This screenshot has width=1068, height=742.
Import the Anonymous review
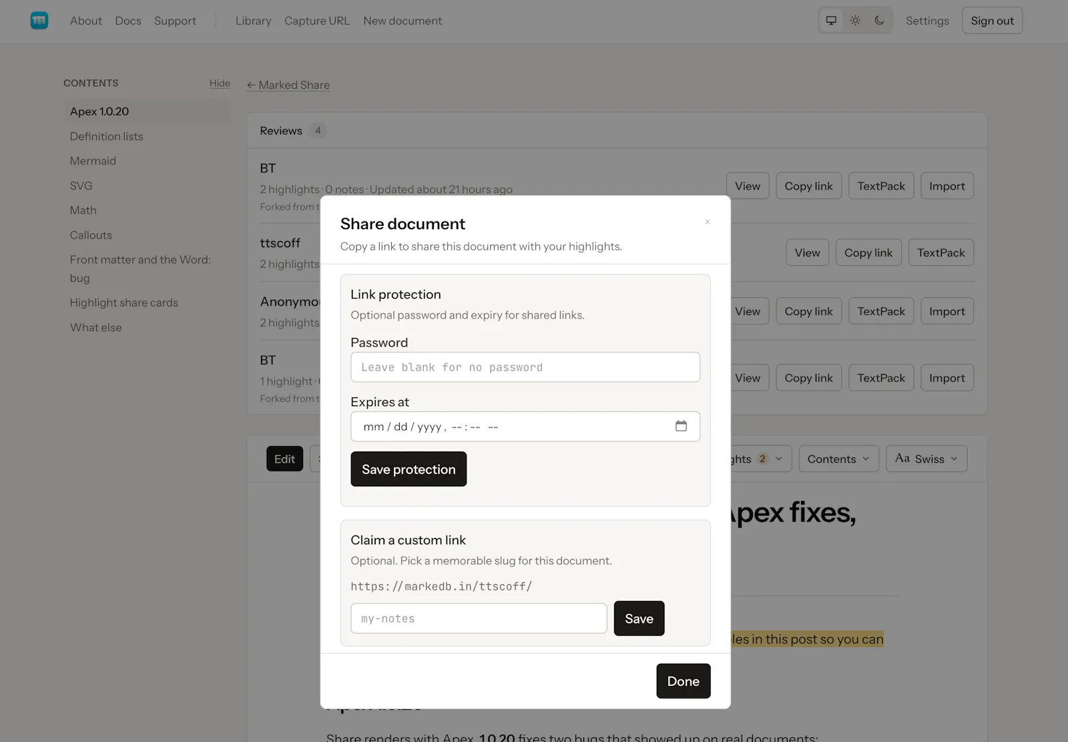[x=947, y=311]
